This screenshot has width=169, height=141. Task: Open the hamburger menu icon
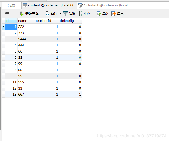coord(7,14)
